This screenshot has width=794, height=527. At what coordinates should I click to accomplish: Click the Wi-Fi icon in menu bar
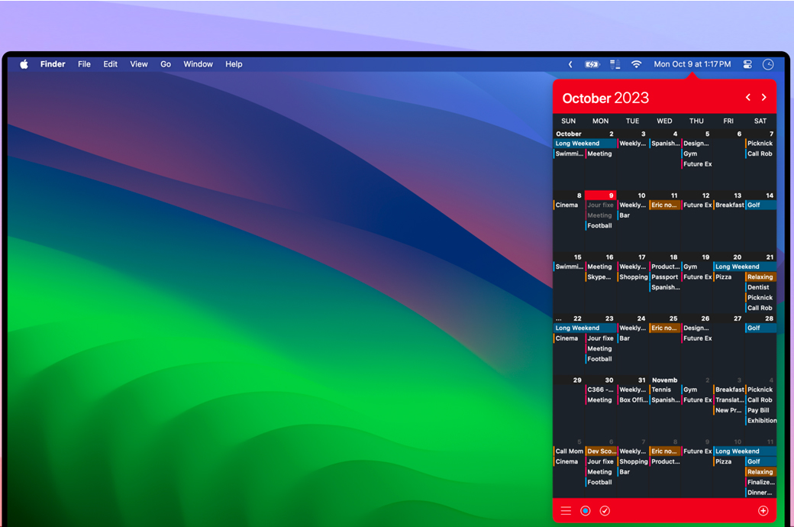click(636, 64)
